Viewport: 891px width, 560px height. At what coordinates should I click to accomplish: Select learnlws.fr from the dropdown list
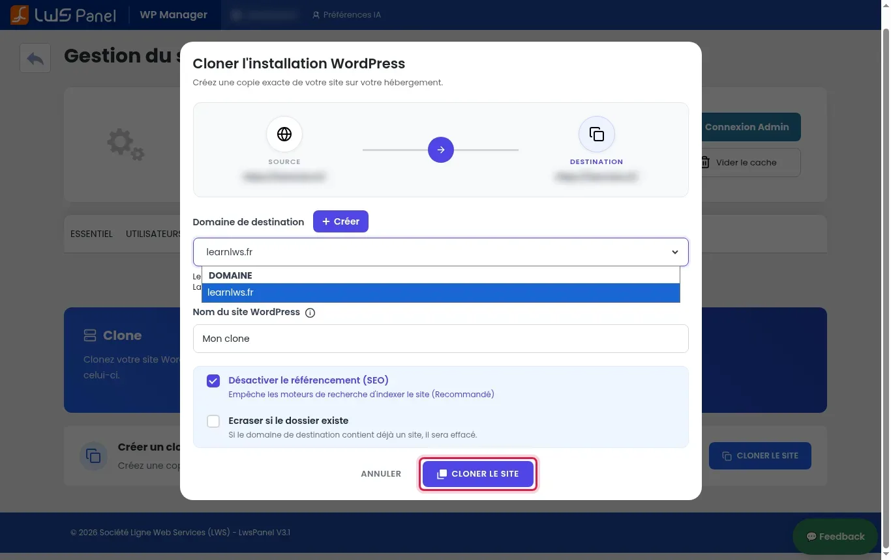tap(441, 292)
